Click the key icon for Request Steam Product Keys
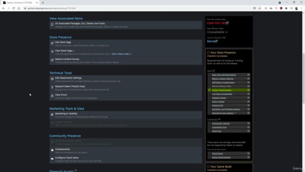The height and width of the screenshot is (172, 305). (x=52, y=87)
